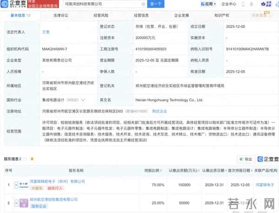This screenshot has width=279, height=213.
Task: Select taxpayer ID 91410100MAK2HAMW7B
Action: (247, 49)
